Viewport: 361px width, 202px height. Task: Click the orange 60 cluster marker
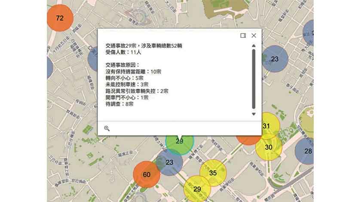pos(147,174)
